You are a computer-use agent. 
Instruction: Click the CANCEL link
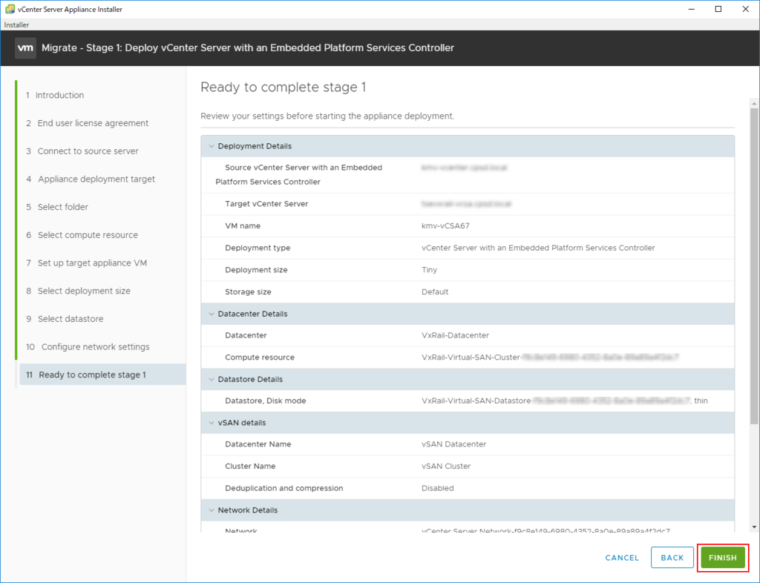[x=622, y=558]
